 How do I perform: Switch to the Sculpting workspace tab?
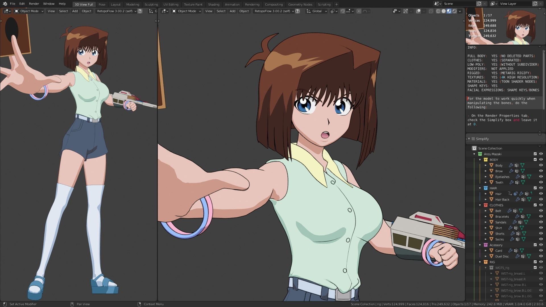(x=151, y=4)
